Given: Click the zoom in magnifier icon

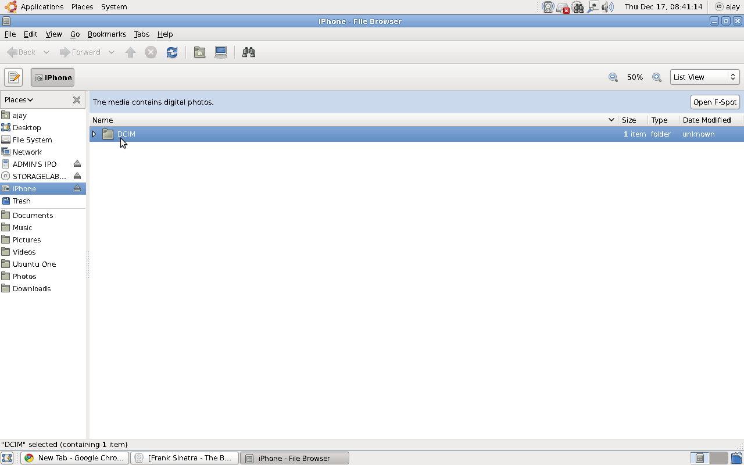Looking at the screenshot, I should pyautogui.click(x=657, y=77).
